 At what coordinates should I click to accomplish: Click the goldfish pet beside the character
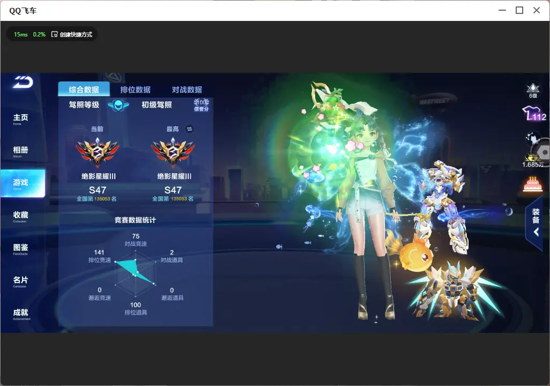[x=411, y=253]
